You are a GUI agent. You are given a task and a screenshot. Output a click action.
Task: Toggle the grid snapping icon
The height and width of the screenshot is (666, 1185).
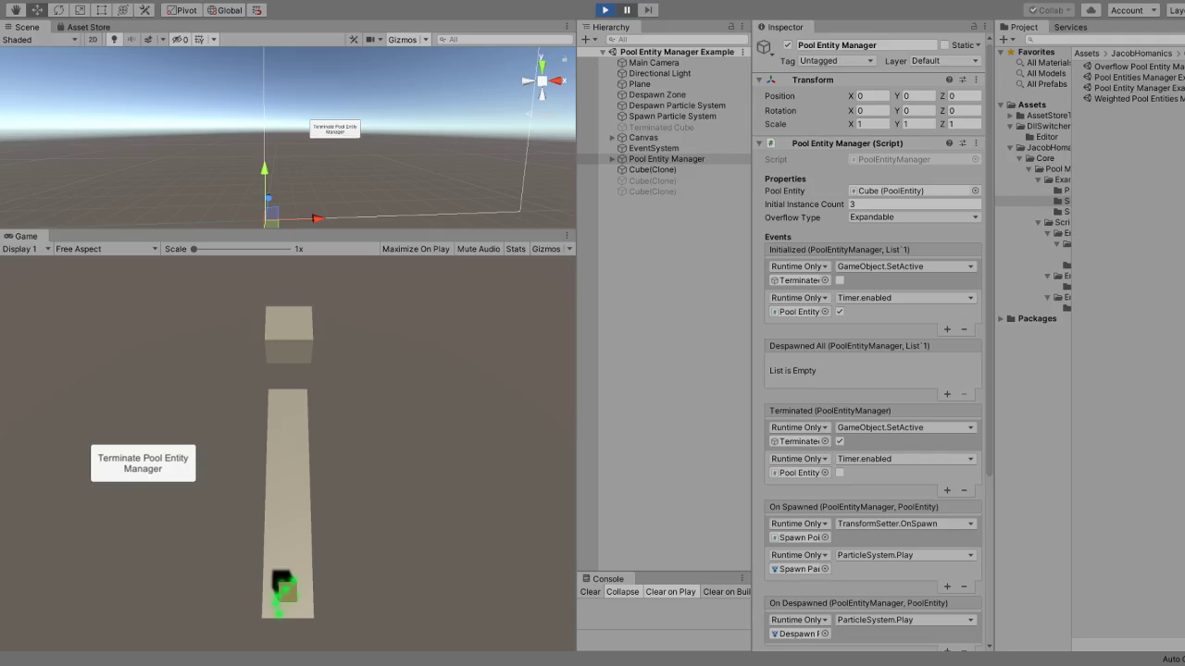coord(257,10)
